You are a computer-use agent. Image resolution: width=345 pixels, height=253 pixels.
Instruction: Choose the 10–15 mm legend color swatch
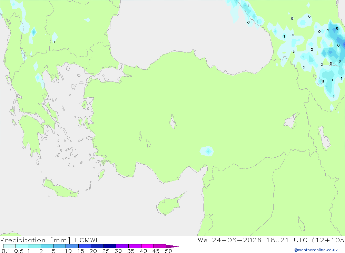click(72, 246)
